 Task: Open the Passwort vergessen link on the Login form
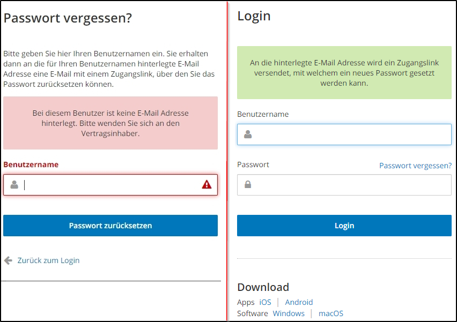click(x=415, y=166)
